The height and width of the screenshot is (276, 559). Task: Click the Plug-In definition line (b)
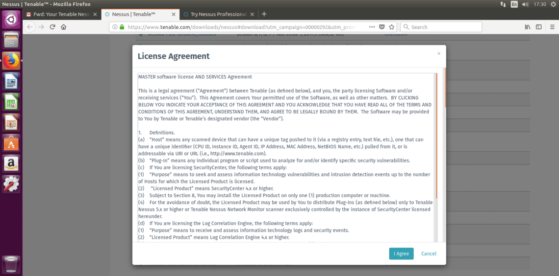(x=274, y=160)
